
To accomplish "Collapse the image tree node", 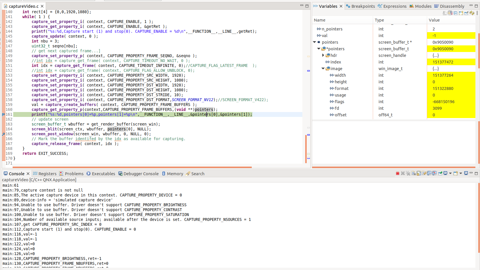I will click(323, 69).
